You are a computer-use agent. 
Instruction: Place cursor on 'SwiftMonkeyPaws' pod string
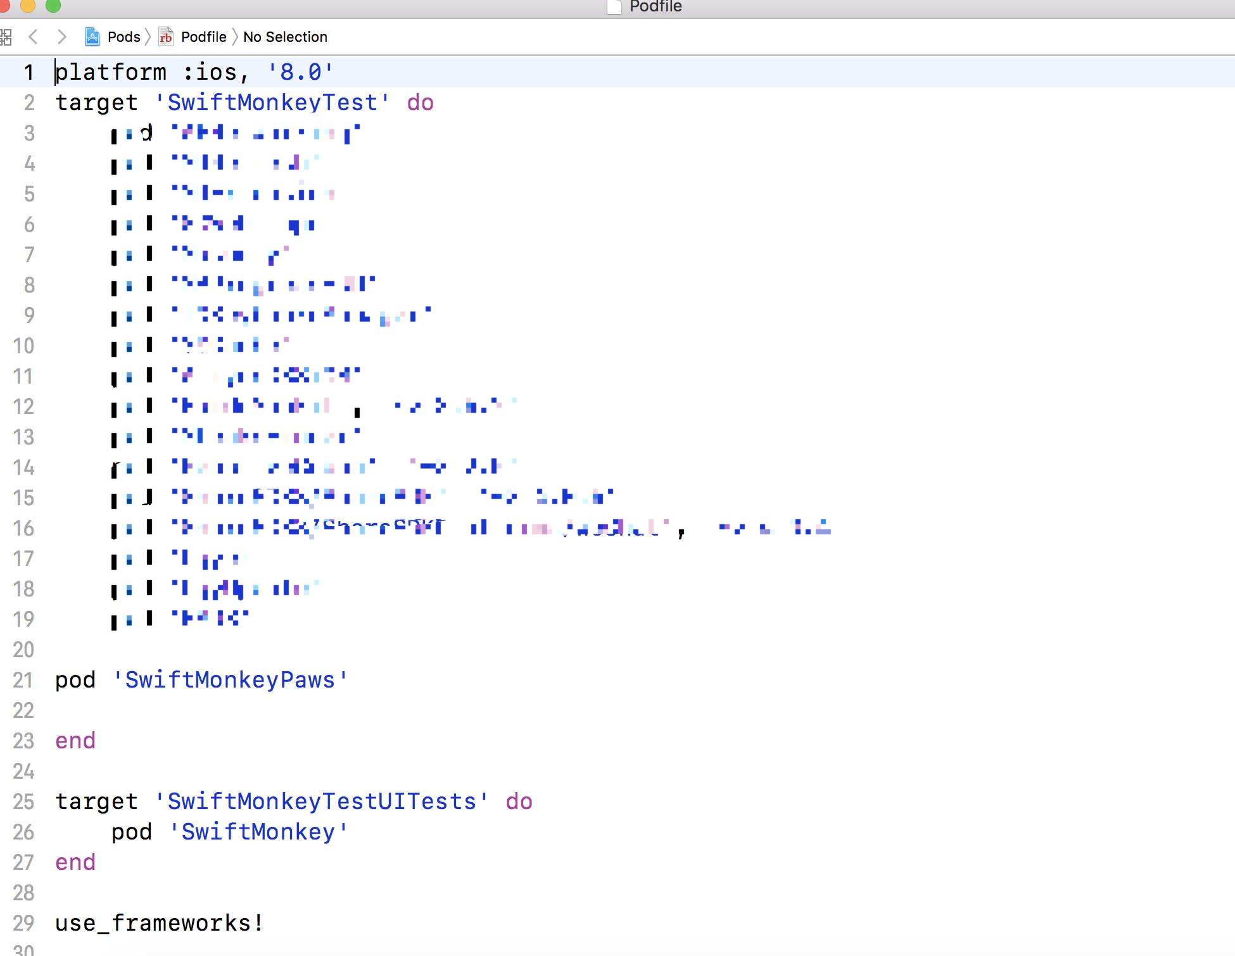[230, 680]
